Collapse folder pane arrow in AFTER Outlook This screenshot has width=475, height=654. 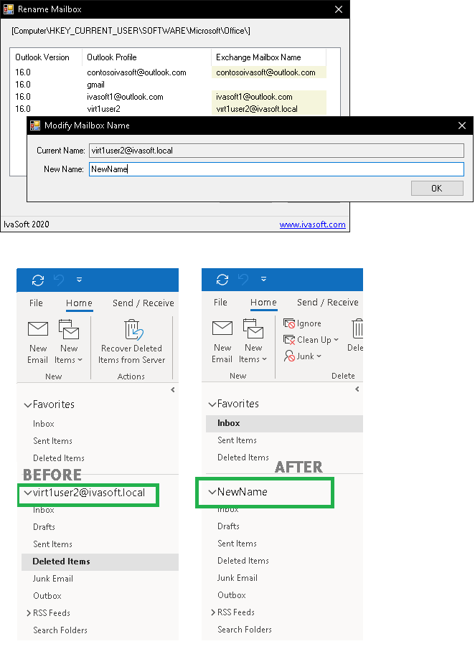(357, 389)
